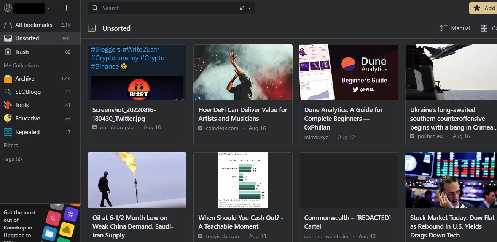The height and width of the screenshot is (242, 497).
Task: Open the Educative collection icon
Action: click(x=8, y=119)
